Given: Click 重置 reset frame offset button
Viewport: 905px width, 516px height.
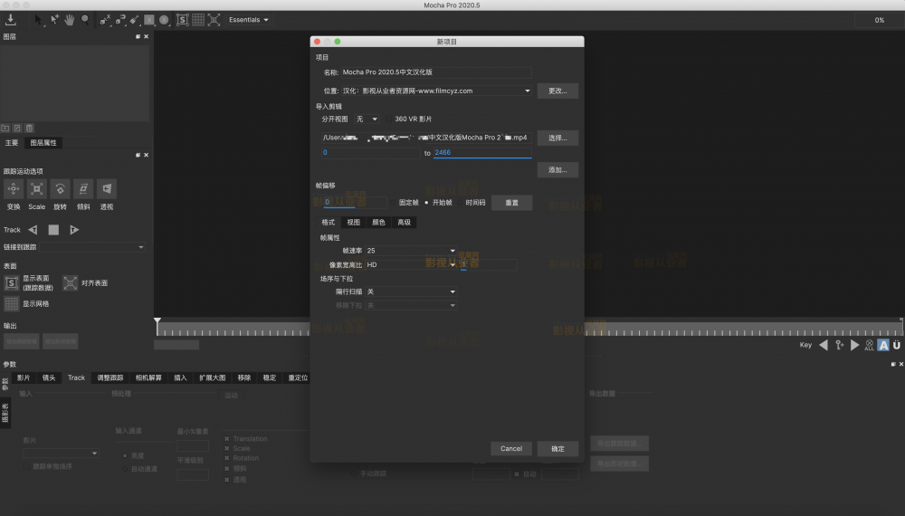Looking at the screenshot, I should [x=512, y=203].
